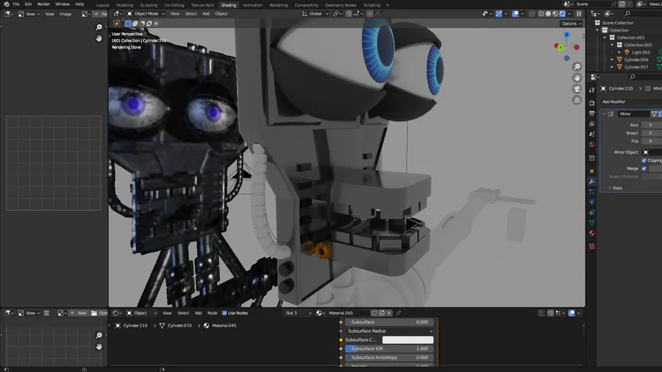Open the Object properties tab
The width and height of the screenshot is (662, 372).
coord(591,171)
